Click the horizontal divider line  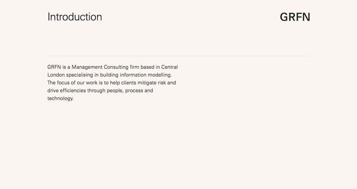[x=178, y=56]
